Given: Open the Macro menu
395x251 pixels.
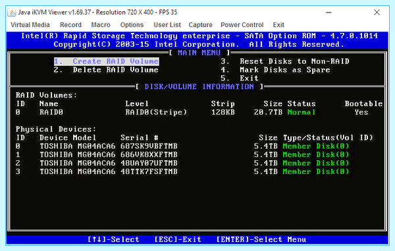Looking at the screenshot, I should tap(101, 25).
